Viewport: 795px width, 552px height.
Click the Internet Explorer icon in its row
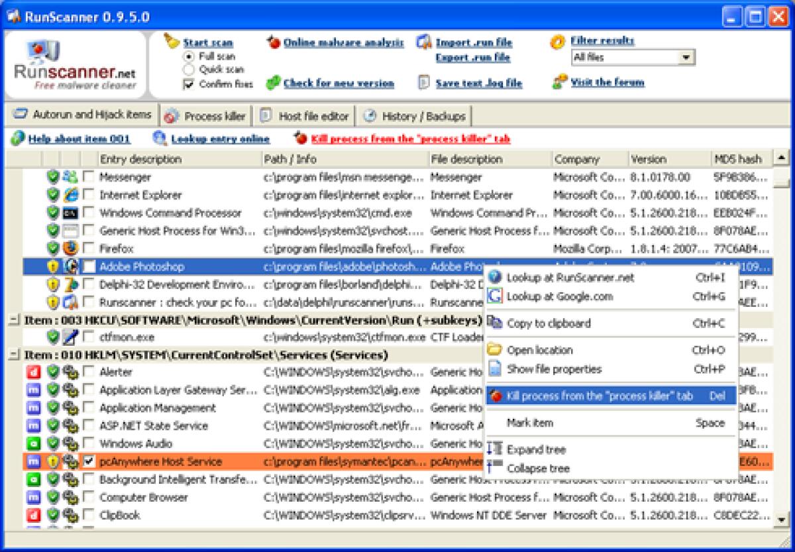(x=71, y=195)
